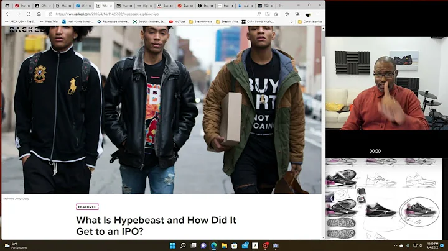Open the tab actions menu icon
The width and height of the screenshot is (448, 251).
coord(7,6)
